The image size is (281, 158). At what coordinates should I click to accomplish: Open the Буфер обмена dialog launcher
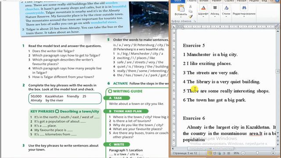(195, 21)
